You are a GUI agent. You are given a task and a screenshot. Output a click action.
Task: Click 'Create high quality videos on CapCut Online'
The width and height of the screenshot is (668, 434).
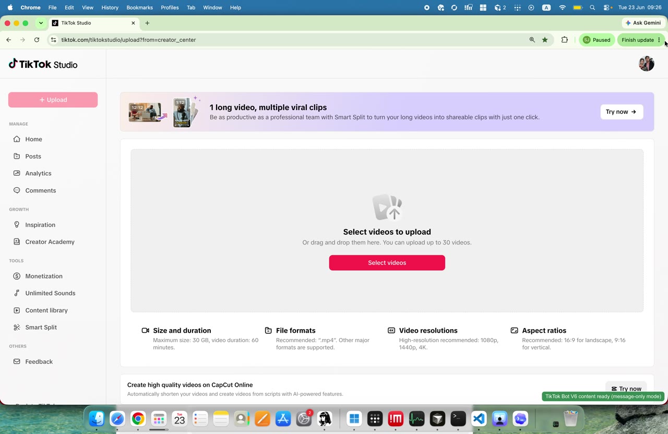click(x=190, y=385)
